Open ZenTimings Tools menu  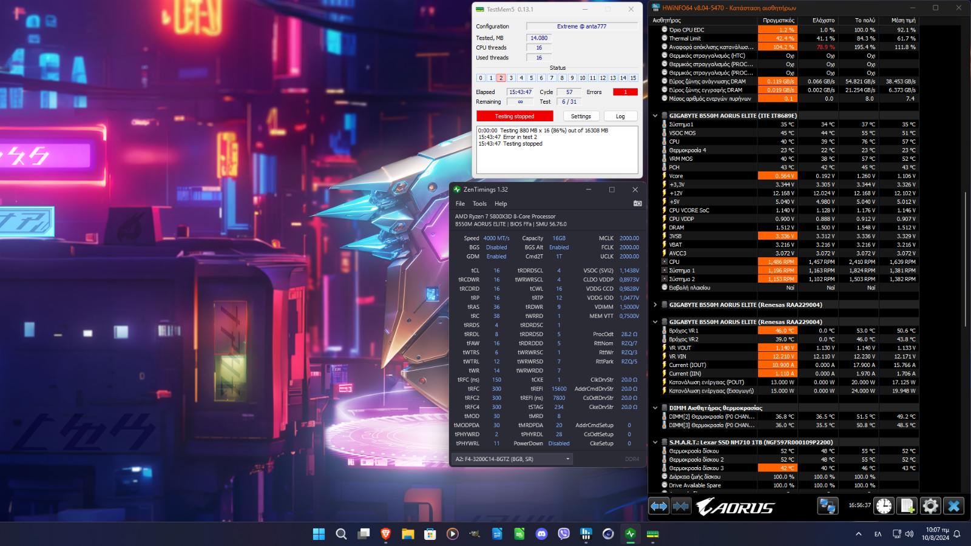click(x=479, y=204)
